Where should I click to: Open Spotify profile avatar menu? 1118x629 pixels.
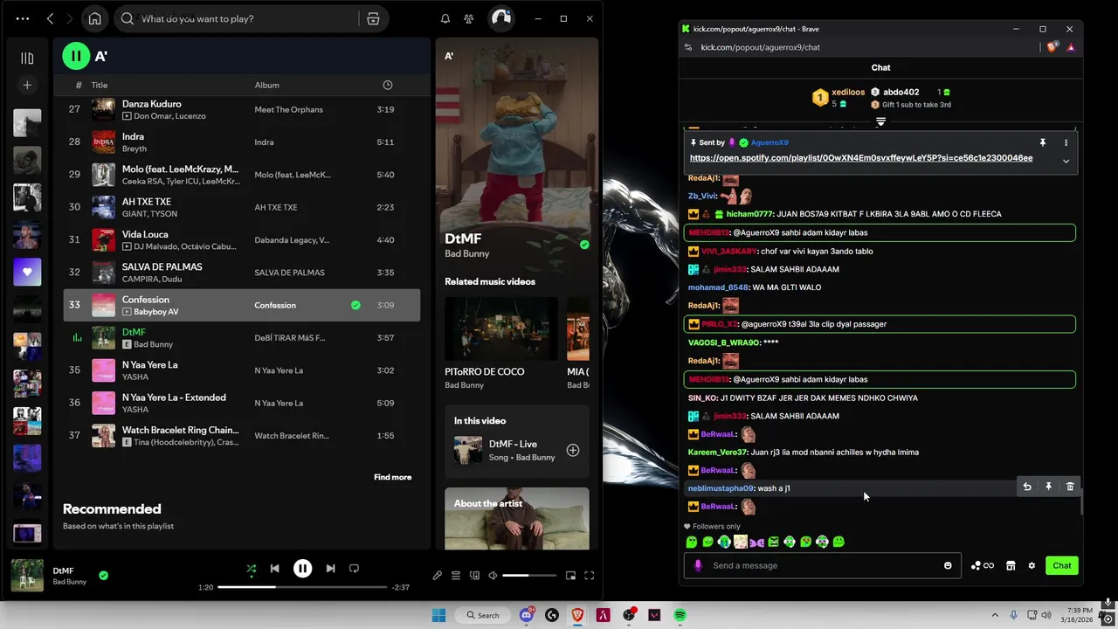click(x=500, y=18)
